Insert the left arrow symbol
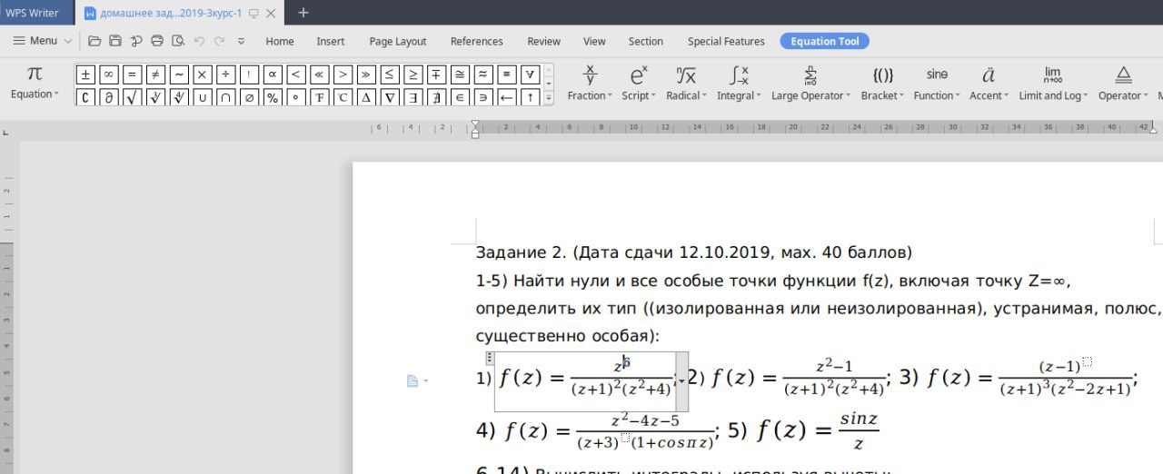This screenshot has height=474, width=1163. coord(507,96)
